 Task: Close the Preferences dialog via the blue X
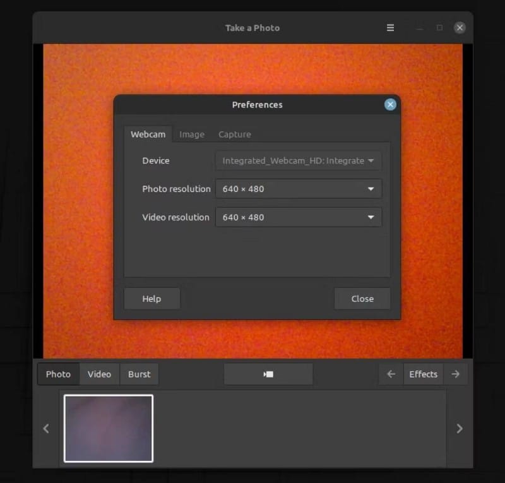coord(390,105)
